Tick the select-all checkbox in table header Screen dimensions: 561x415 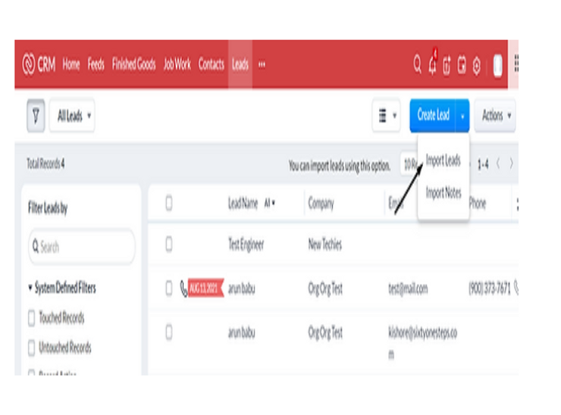coord(169,204)
